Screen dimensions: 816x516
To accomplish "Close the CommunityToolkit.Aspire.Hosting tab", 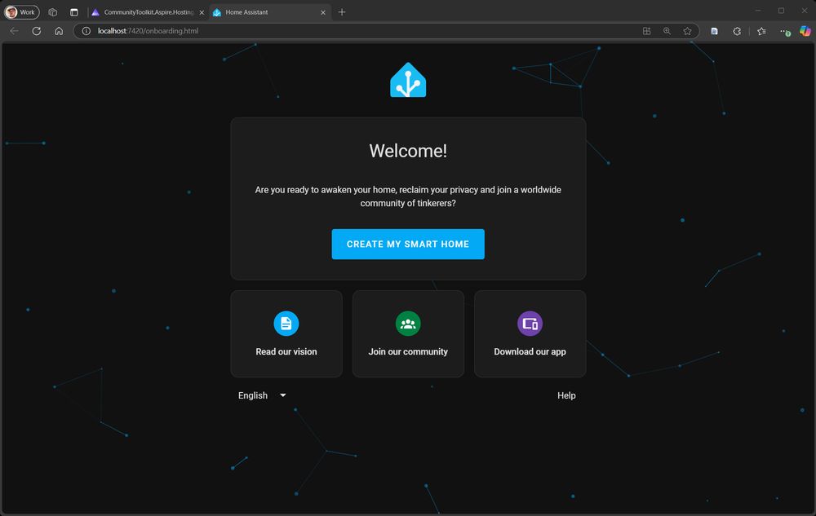I will click(x=202, y=12).
